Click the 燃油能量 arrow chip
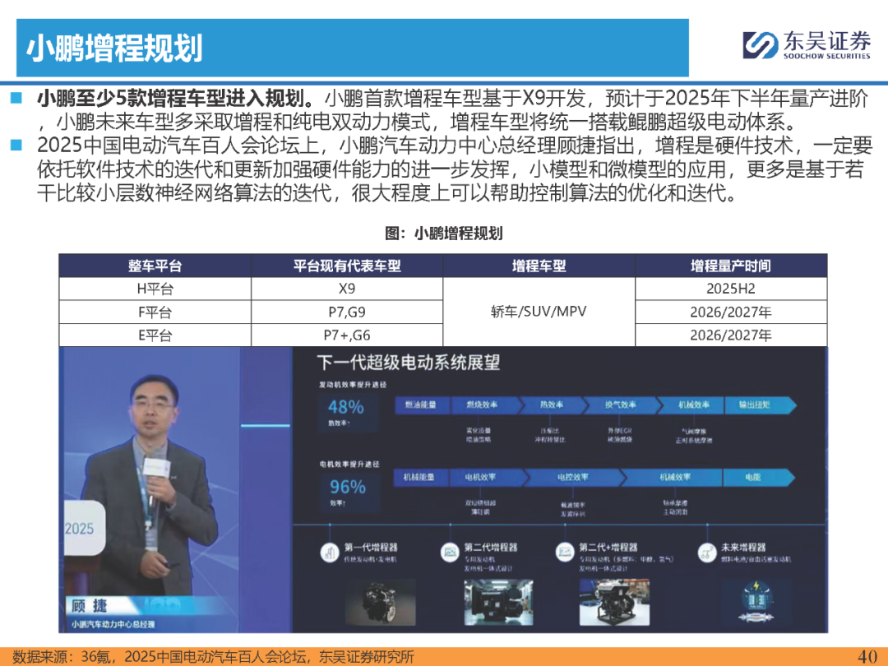Screen dimensions: 888x666 click(422, 405)
